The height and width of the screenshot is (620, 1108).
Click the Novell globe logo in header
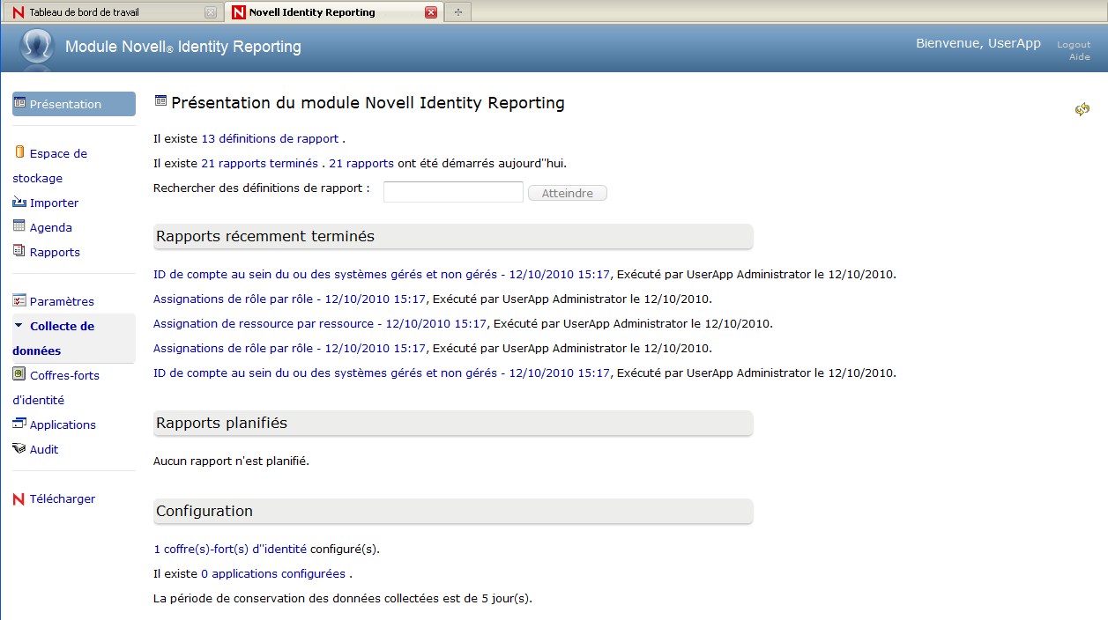coord(37,48)
